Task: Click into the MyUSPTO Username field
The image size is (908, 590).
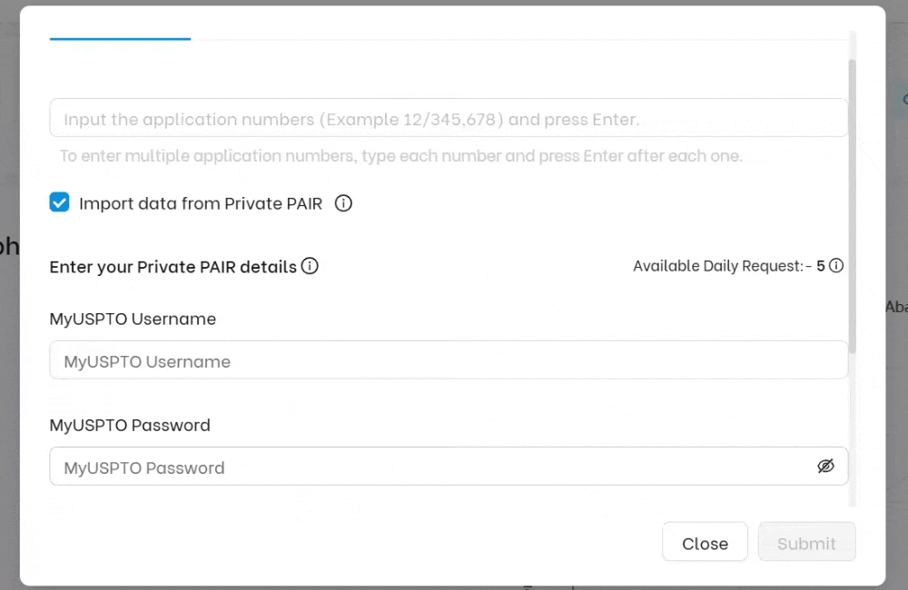Action: pos(449,359)
